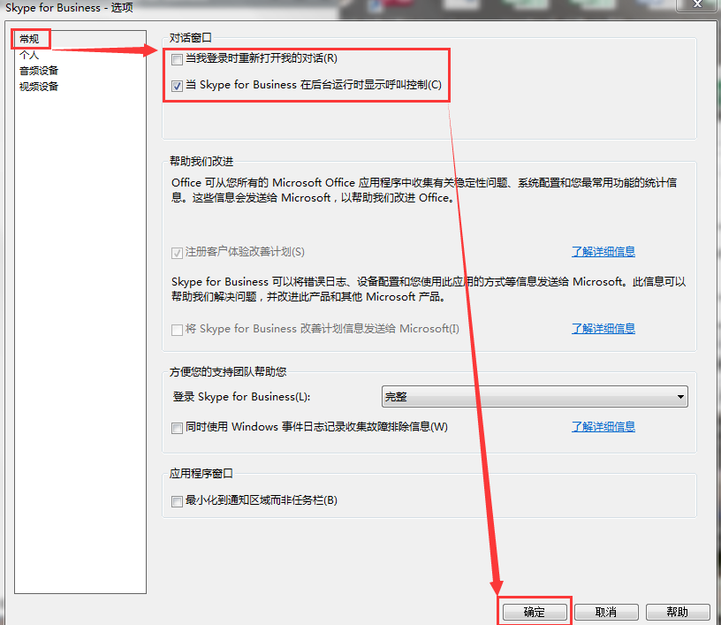Enable 当我登录时重新打开我的对话 checkbox
The height and width of the screenshot is (625, 721).
click(177, 59)
